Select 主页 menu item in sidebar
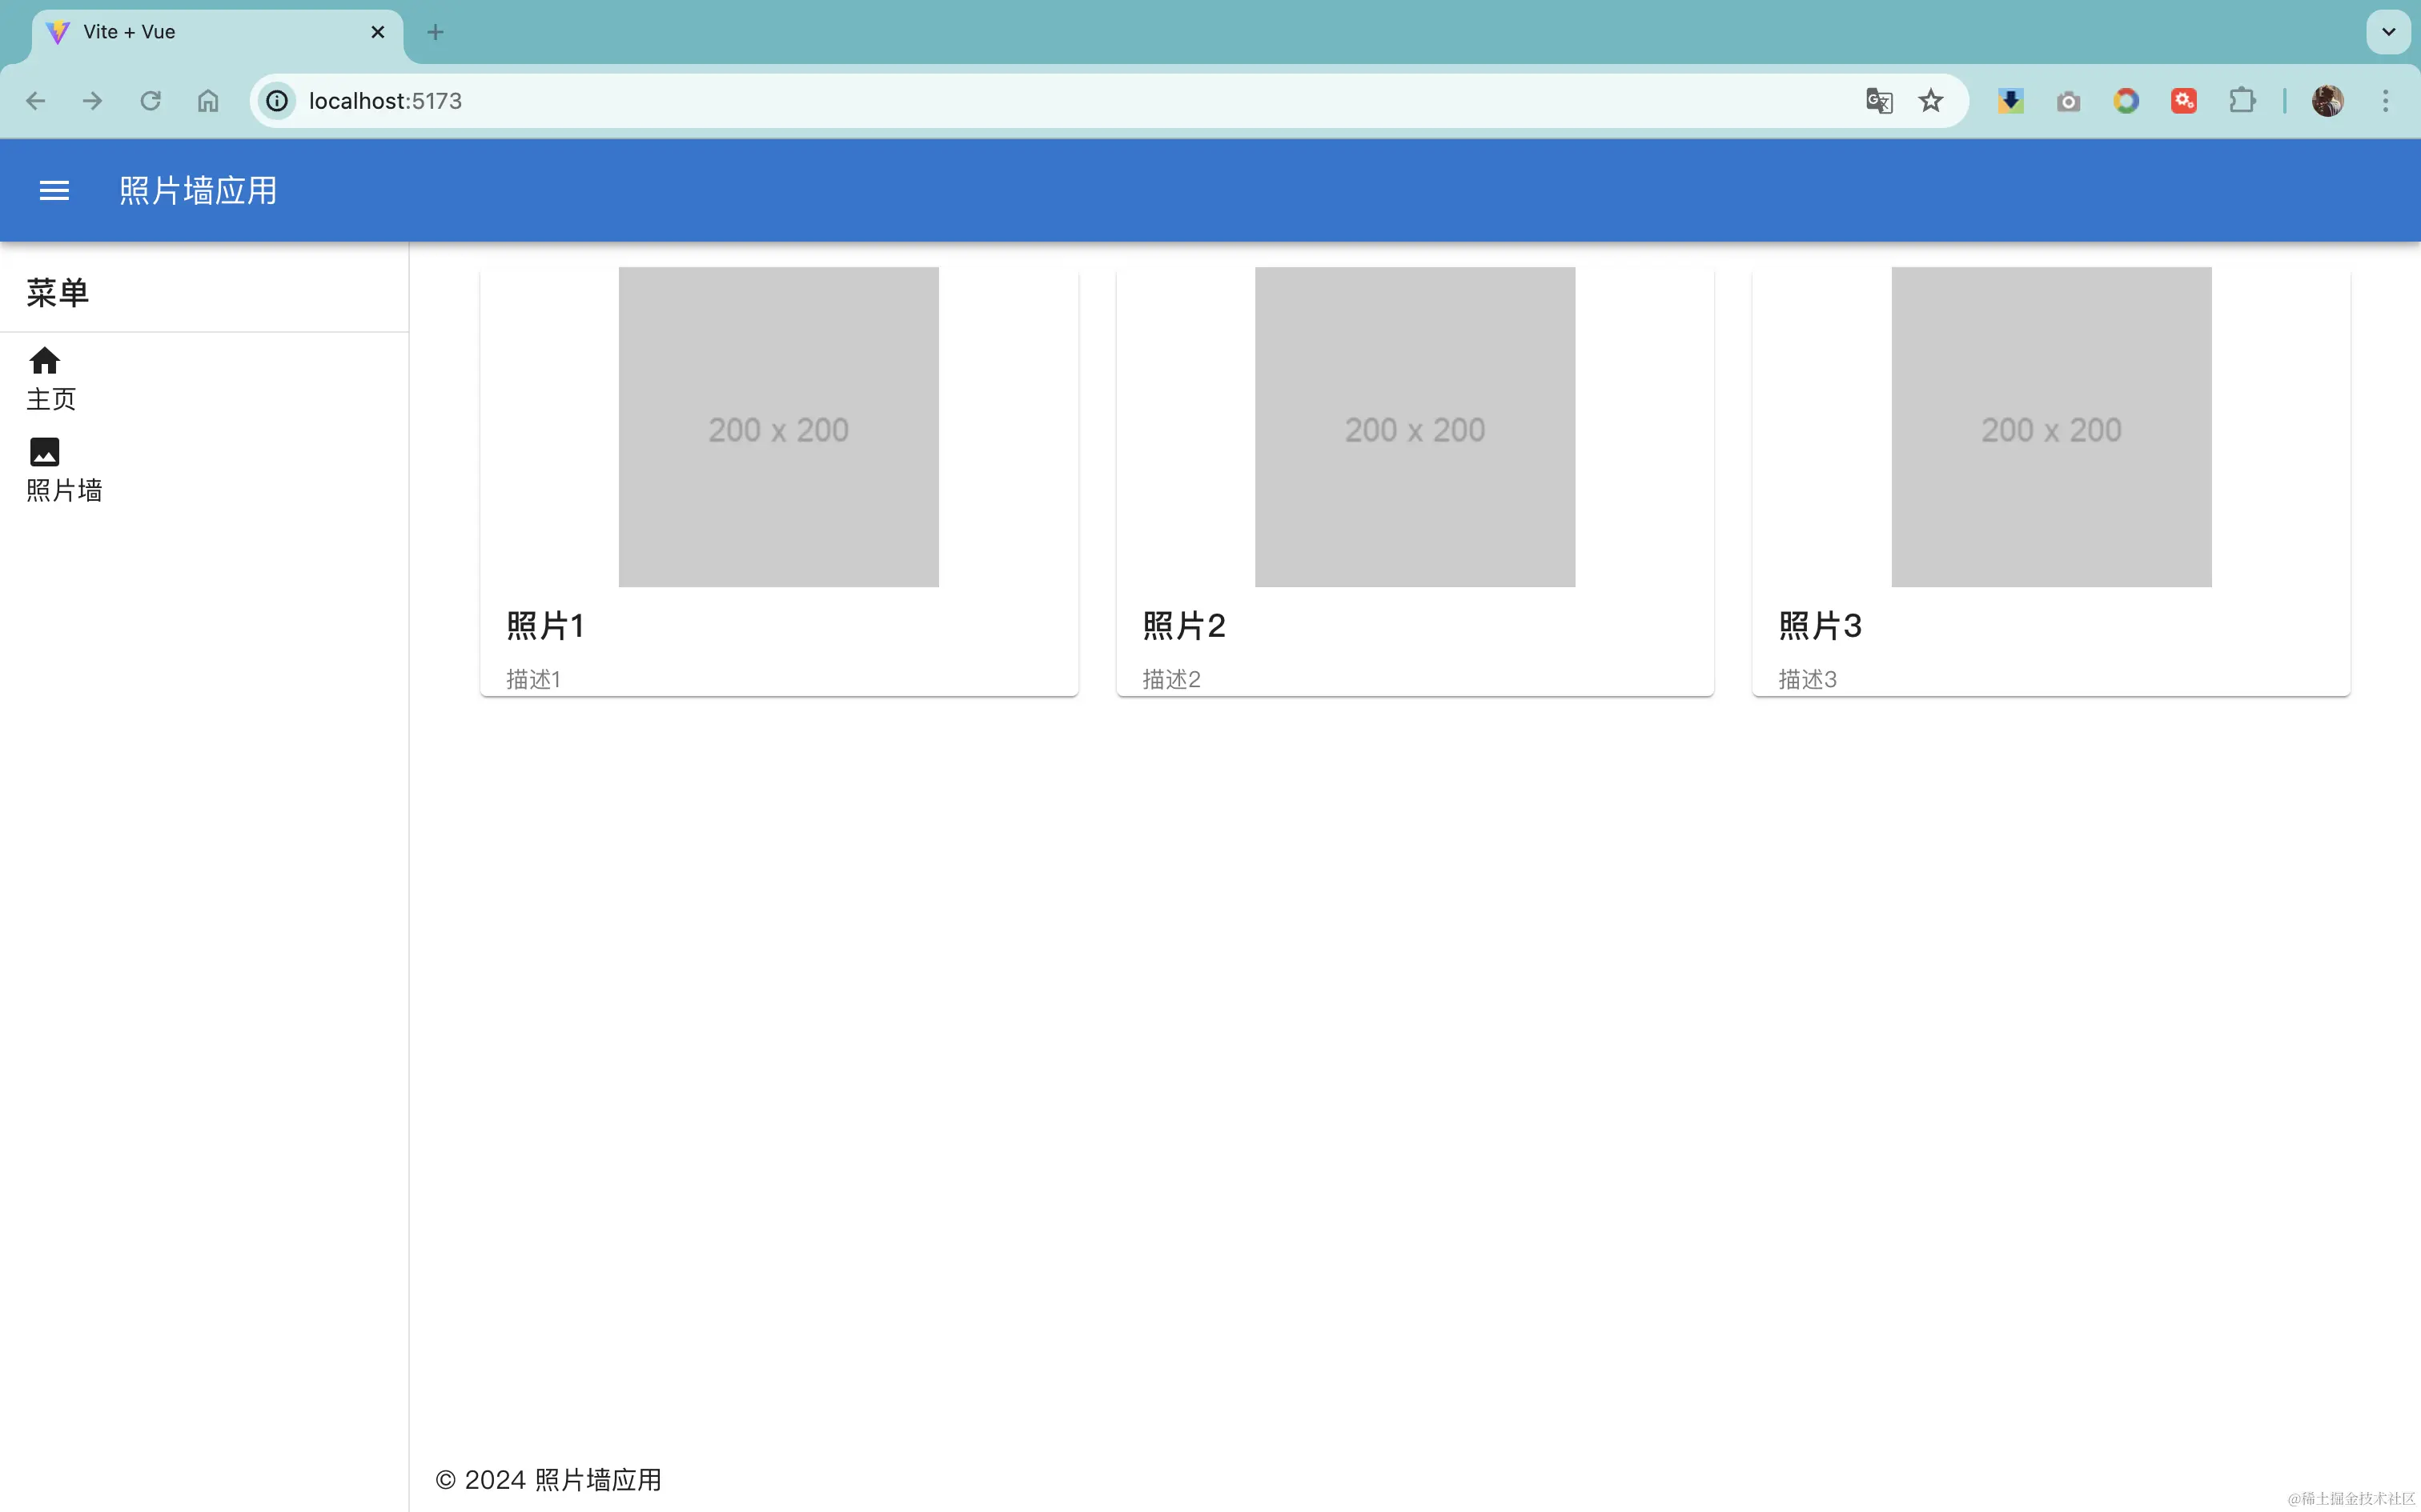The width and height of the screenshot is (2421, 1512). (x=51, y=399)
